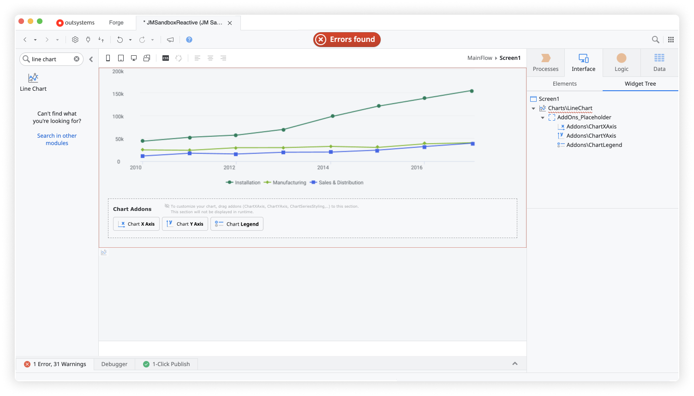Open search with the magnifier at top right
This screenshot has height=396, width=694.
[x=655, y=40]
